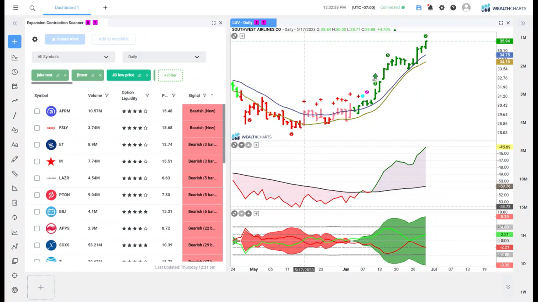Open the calendar tool in sidebar
Image resolution: width=538 pixels, height=302 pixels.
tap(15, 86)
